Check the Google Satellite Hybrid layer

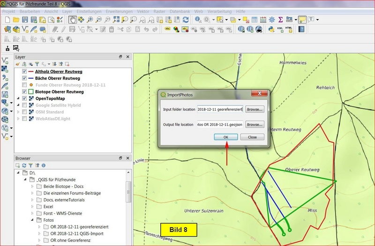click(x=25, y=105)
